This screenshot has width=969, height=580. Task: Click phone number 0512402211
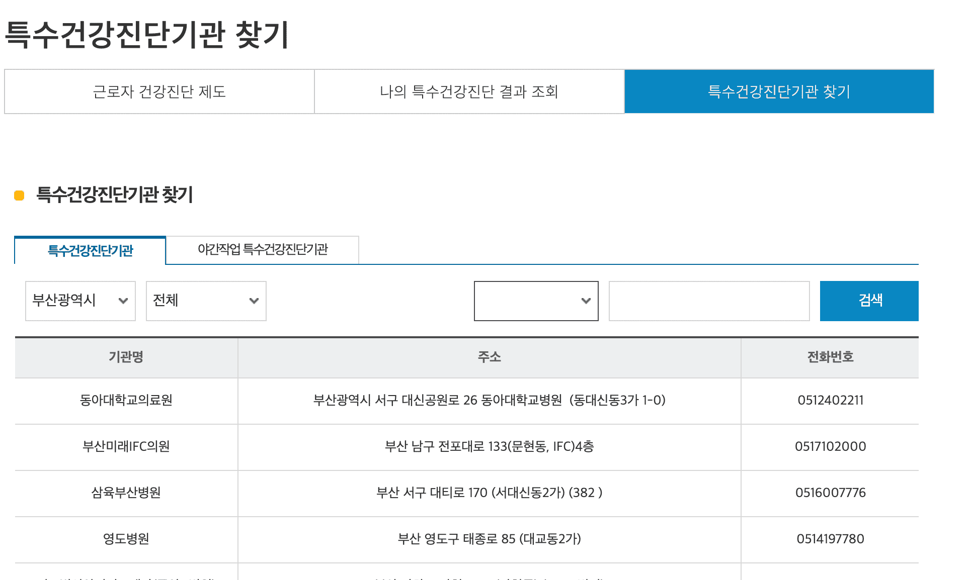tap(831, 400)
